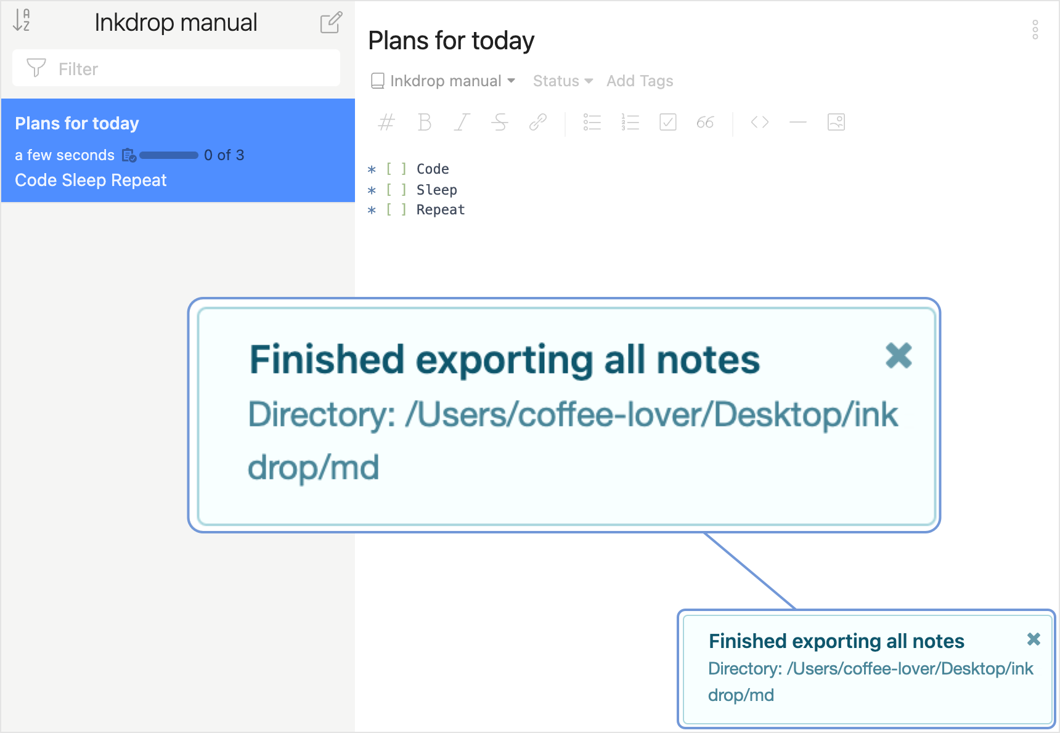This screenshot has width=1060, height=733.
Task: Insert a blockquote
Action: (705, 123)
